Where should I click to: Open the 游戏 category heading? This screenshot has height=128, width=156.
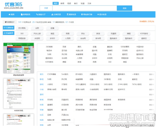42,84
